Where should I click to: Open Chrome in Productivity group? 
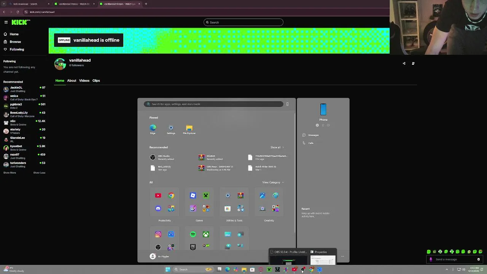pyautogui.click(x=171, y=196)
